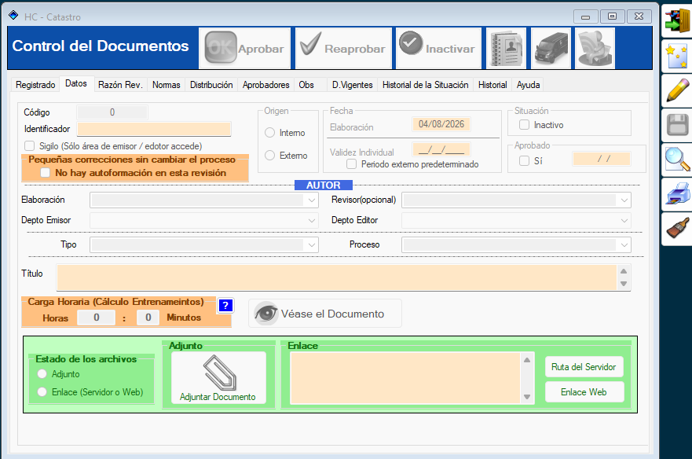Open the Ayuda tab
692x459 pixels.
(529, 85)
